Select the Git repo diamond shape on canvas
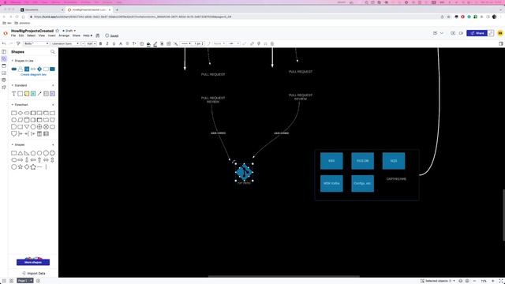Screen dimensions: 505x284 (244, 172)
